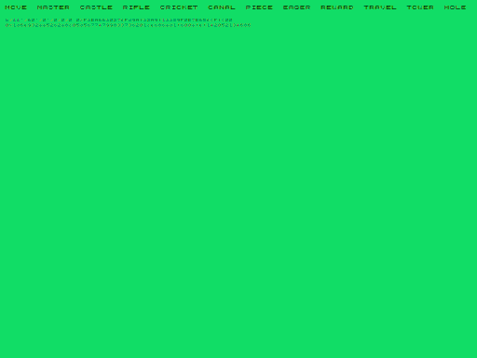Click the CANAL word

coord(222,7)
